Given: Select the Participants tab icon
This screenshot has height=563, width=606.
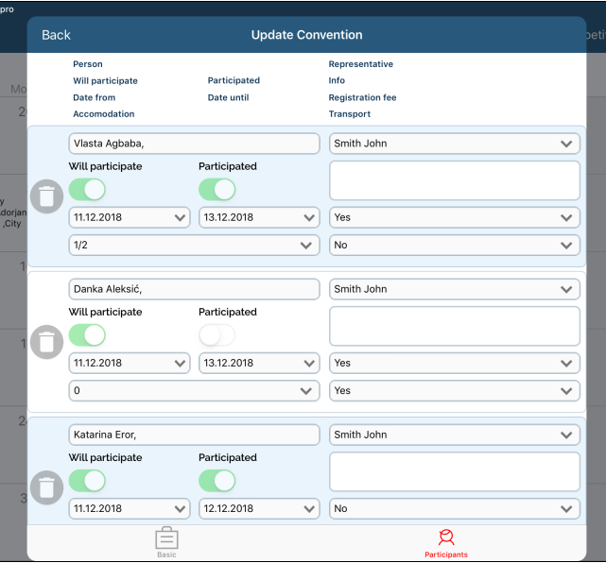Looking at the screenshot, I should click(x=445, y=540).
